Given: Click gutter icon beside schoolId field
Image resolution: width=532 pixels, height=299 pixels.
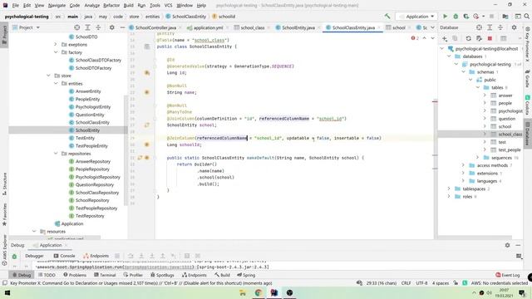Looking at the screenshot, I should coord(146,145).
